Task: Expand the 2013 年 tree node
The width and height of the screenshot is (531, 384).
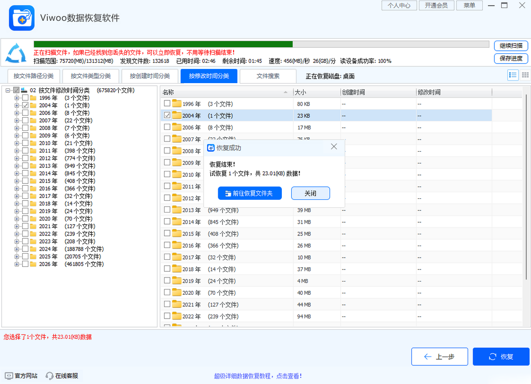Action: (x=17, y=166)
